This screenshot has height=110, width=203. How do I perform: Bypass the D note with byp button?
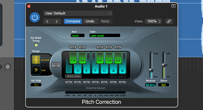pyautogui.click(x=77, y=82)
